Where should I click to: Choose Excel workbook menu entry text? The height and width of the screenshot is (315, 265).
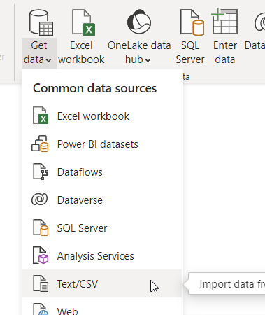tap(93, 116)
